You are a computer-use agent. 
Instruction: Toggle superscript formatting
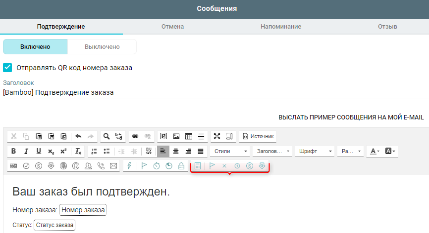pyautogui.click(x=63, y=151)
